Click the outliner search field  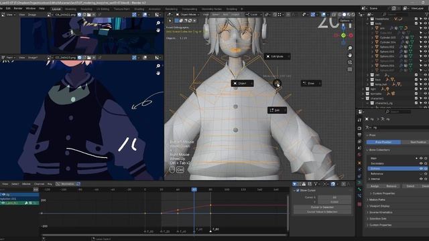(x=396, y=14)
